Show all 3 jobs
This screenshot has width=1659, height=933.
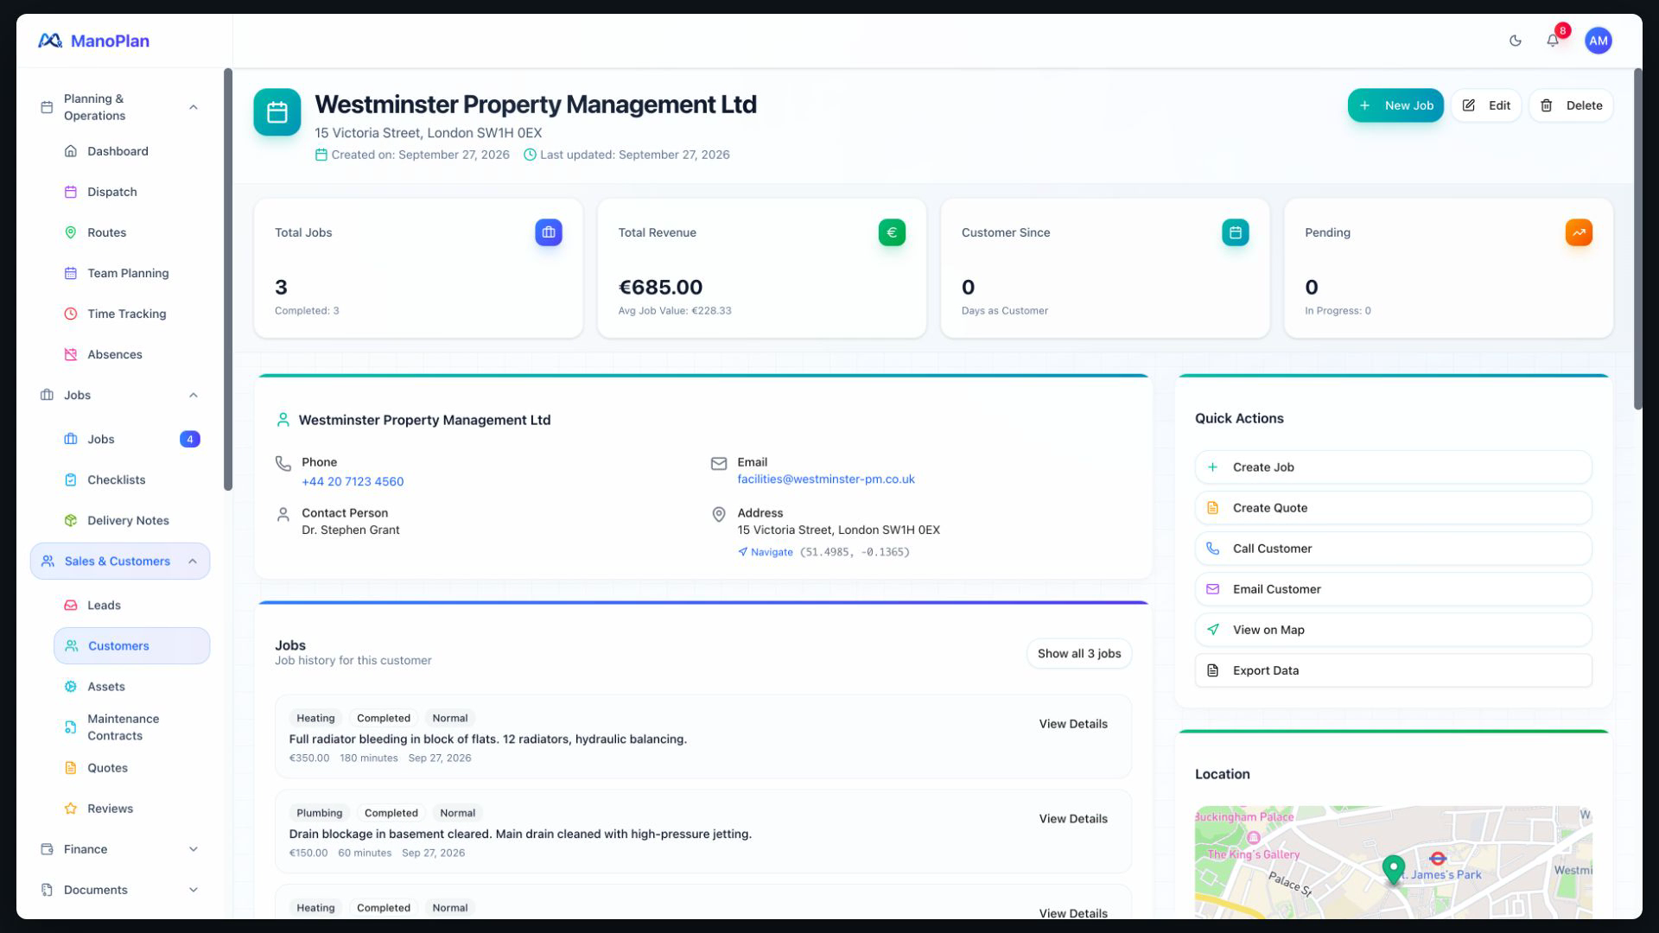[x=1079, y=654]
